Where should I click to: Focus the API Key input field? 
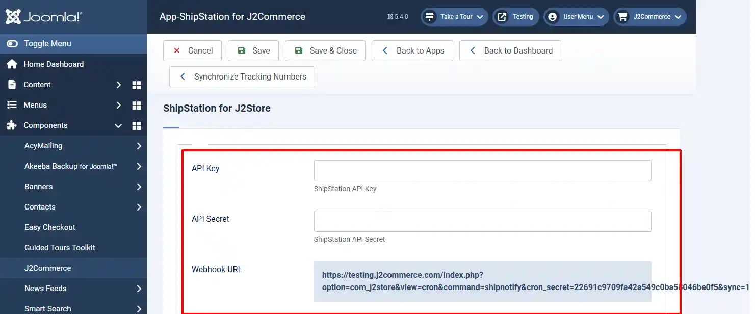483,171
